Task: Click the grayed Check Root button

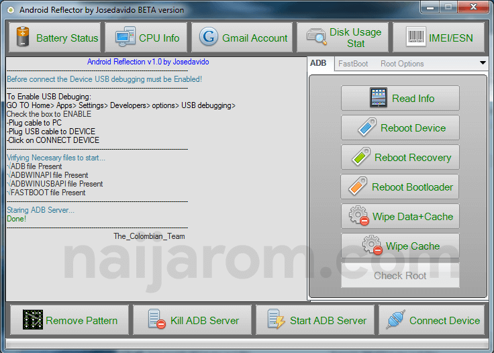Action: click(400, 276)
